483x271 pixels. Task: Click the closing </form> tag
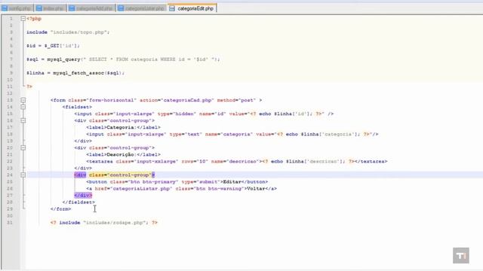point(60,209)
